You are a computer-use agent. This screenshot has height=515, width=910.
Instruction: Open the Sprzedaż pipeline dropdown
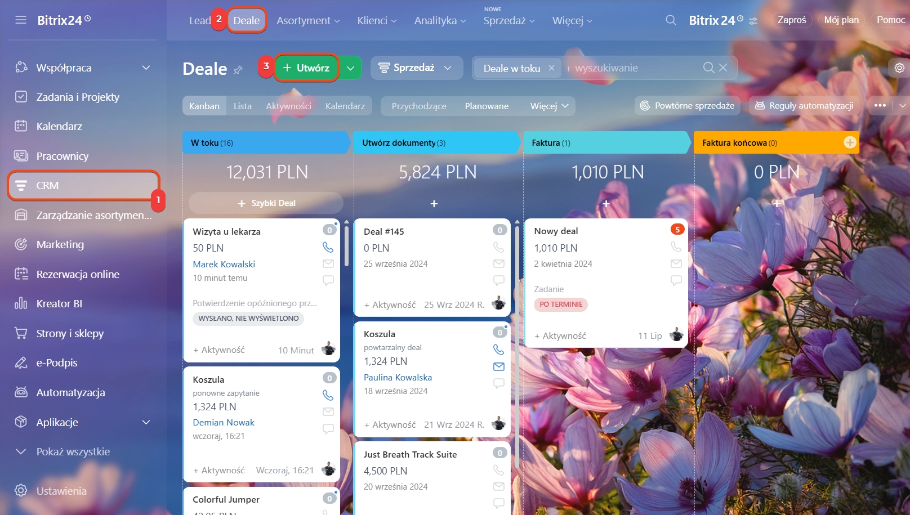click(x=417, y=68)
